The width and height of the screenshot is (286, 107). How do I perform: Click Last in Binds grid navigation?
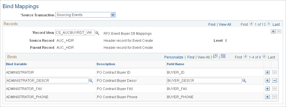click(x=271, y=57)
